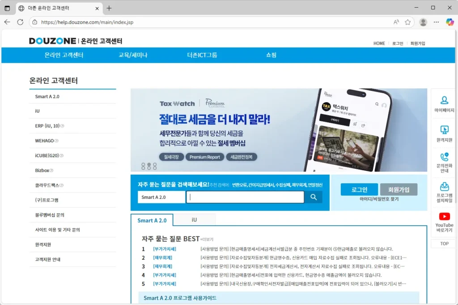Open the 쇼핑 top menu
The height and width of the screenshot is (305, 458).
click(x=271, y=55)
